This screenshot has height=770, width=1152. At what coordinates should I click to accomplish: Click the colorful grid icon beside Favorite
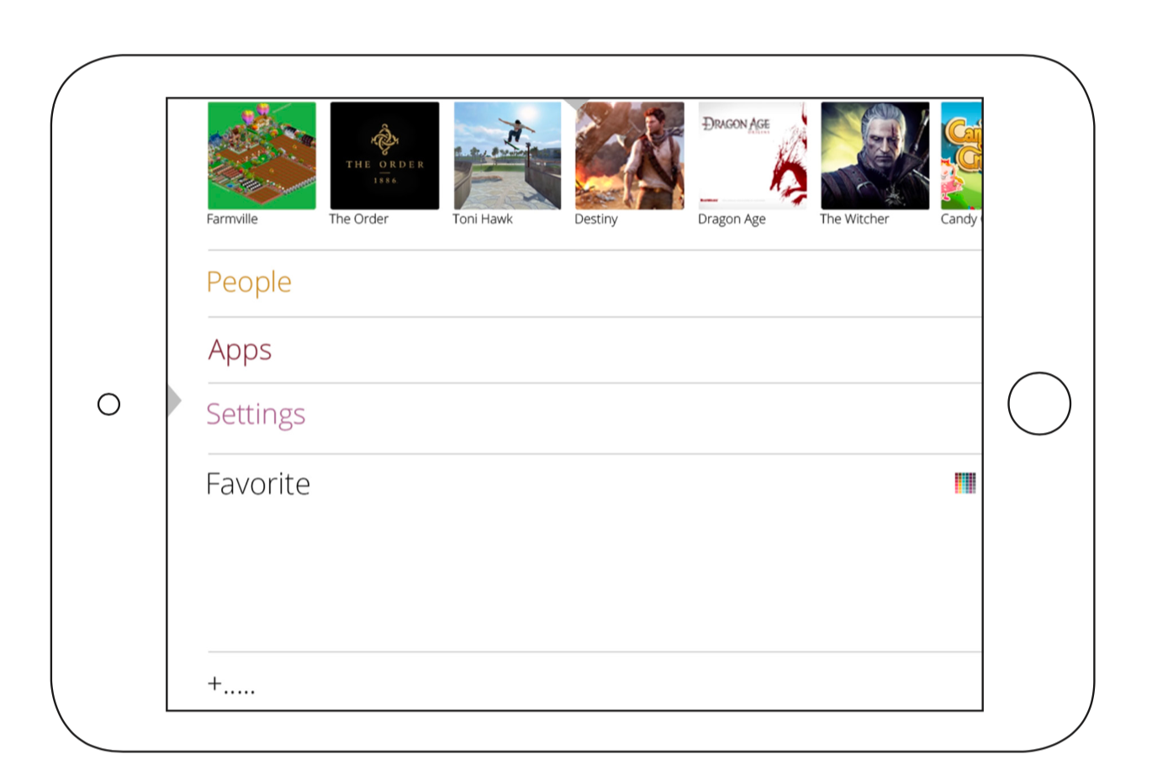coord(965,483)
